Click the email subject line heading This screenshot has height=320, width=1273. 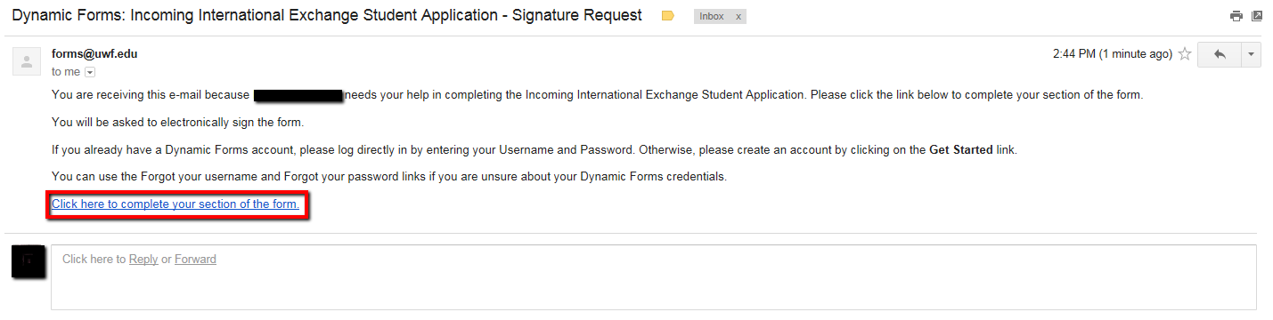point(326,16)
